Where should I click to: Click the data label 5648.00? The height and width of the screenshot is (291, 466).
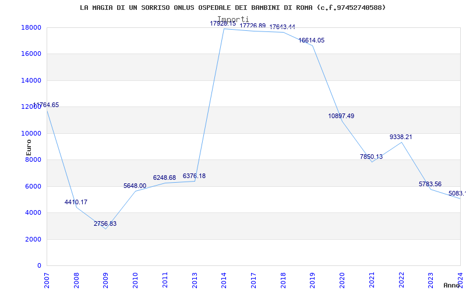coord(135,186)
